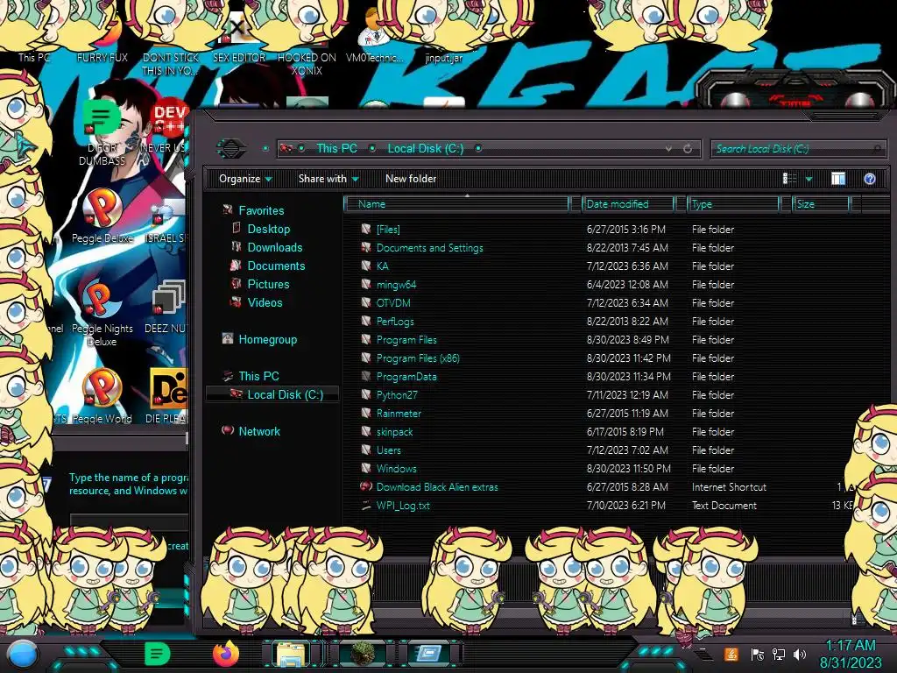Select the Rainmeter folder icon
897x673 pixels.
(x=366, y=413)
